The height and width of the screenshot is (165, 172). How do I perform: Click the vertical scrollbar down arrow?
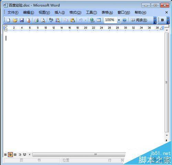[167, 135]
